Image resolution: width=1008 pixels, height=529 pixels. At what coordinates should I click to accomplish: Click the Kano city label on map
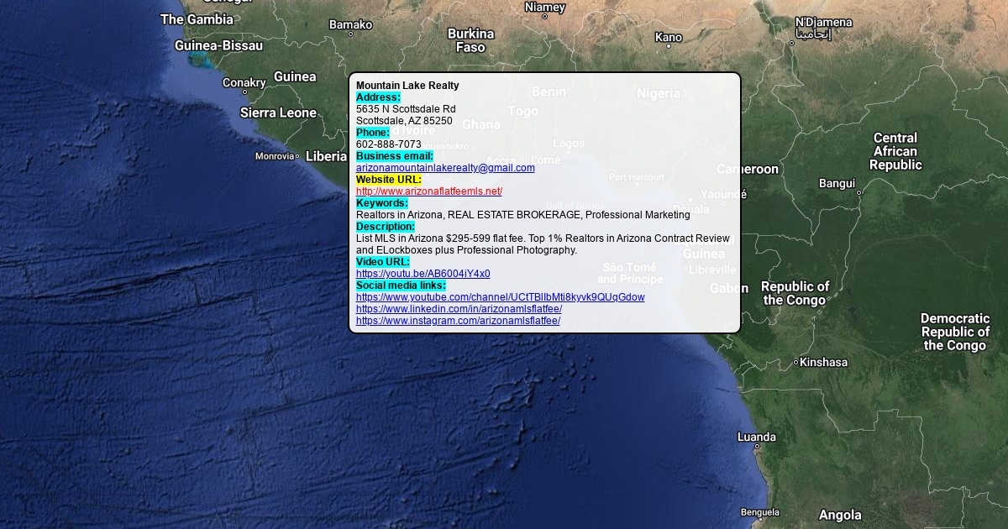point(669,37)
